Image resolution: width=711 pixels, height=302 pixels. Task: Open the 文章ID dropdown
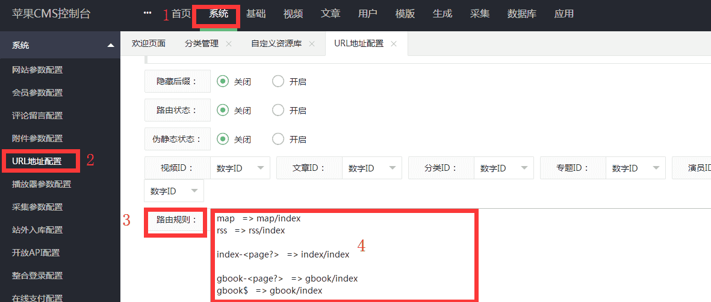[x=372, y=168]
